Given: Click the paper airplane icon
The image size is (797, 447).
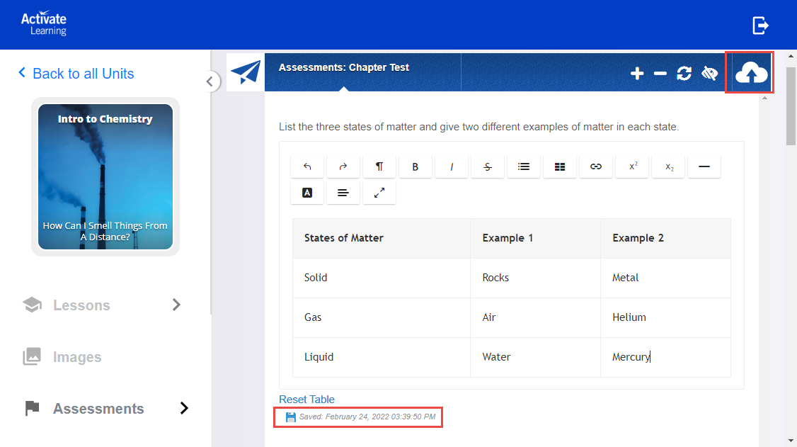Looking at the screenshot, I should [x=246, y=72].
